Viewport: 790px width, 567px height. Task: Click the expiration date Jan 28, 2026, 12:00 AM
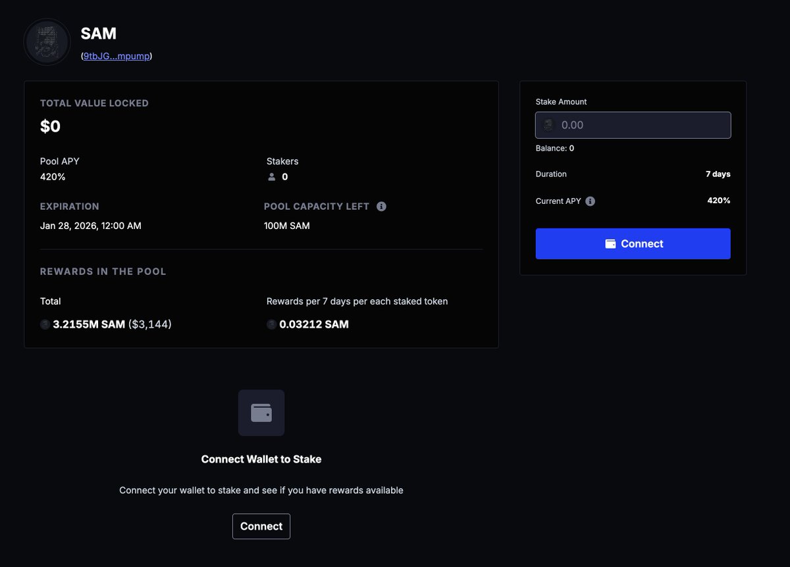click(x=91, y=226)
